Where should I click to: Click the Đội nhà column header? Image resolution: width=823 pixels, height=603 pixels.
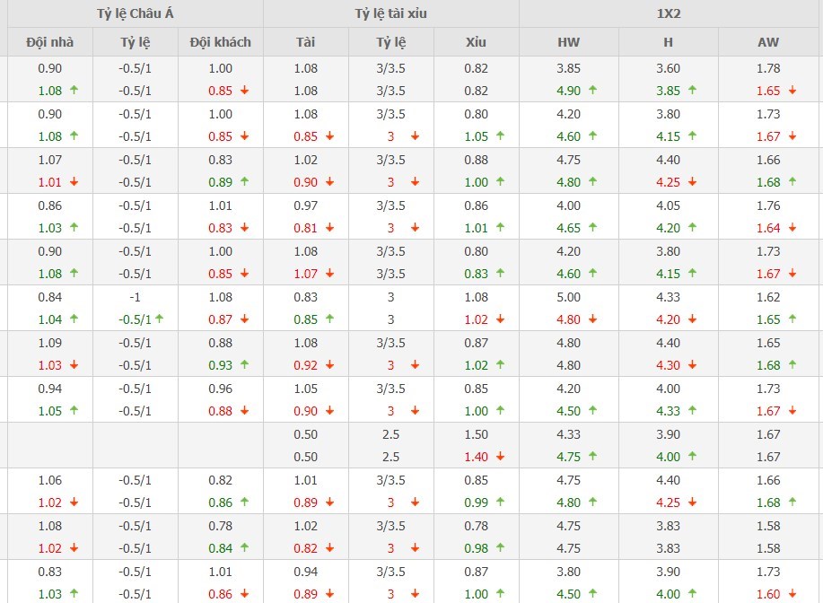click(50, 42)
